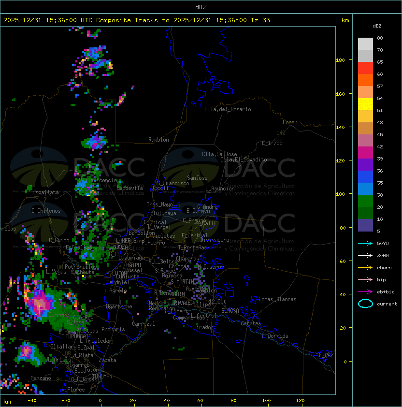The image size is (402, 407).
Task: Select the MENDOZA city label
Action: 117,247
